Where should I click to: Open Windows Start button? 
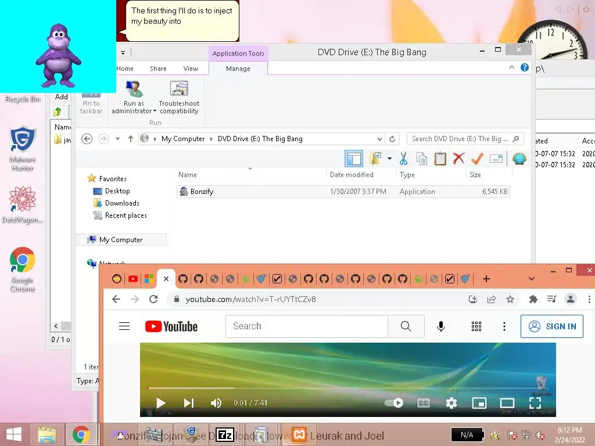(14, 434)
